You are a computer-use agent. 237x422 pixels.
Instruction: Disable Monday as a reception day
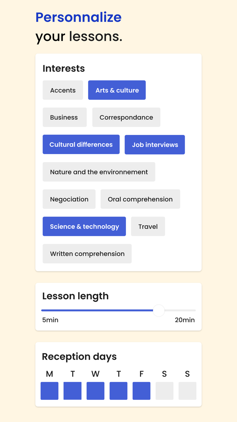coord(49,391)
